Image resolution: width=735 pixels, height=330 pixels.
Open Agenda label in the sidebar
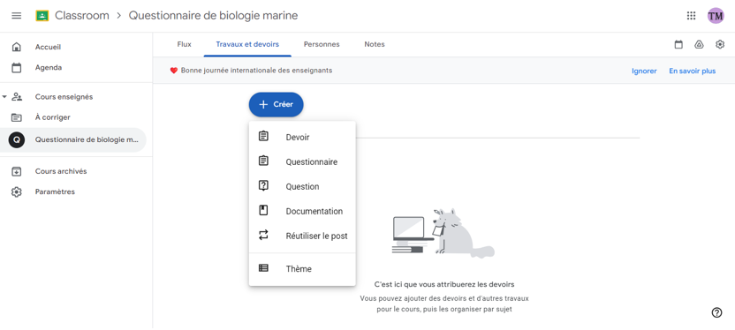[49, 67]
